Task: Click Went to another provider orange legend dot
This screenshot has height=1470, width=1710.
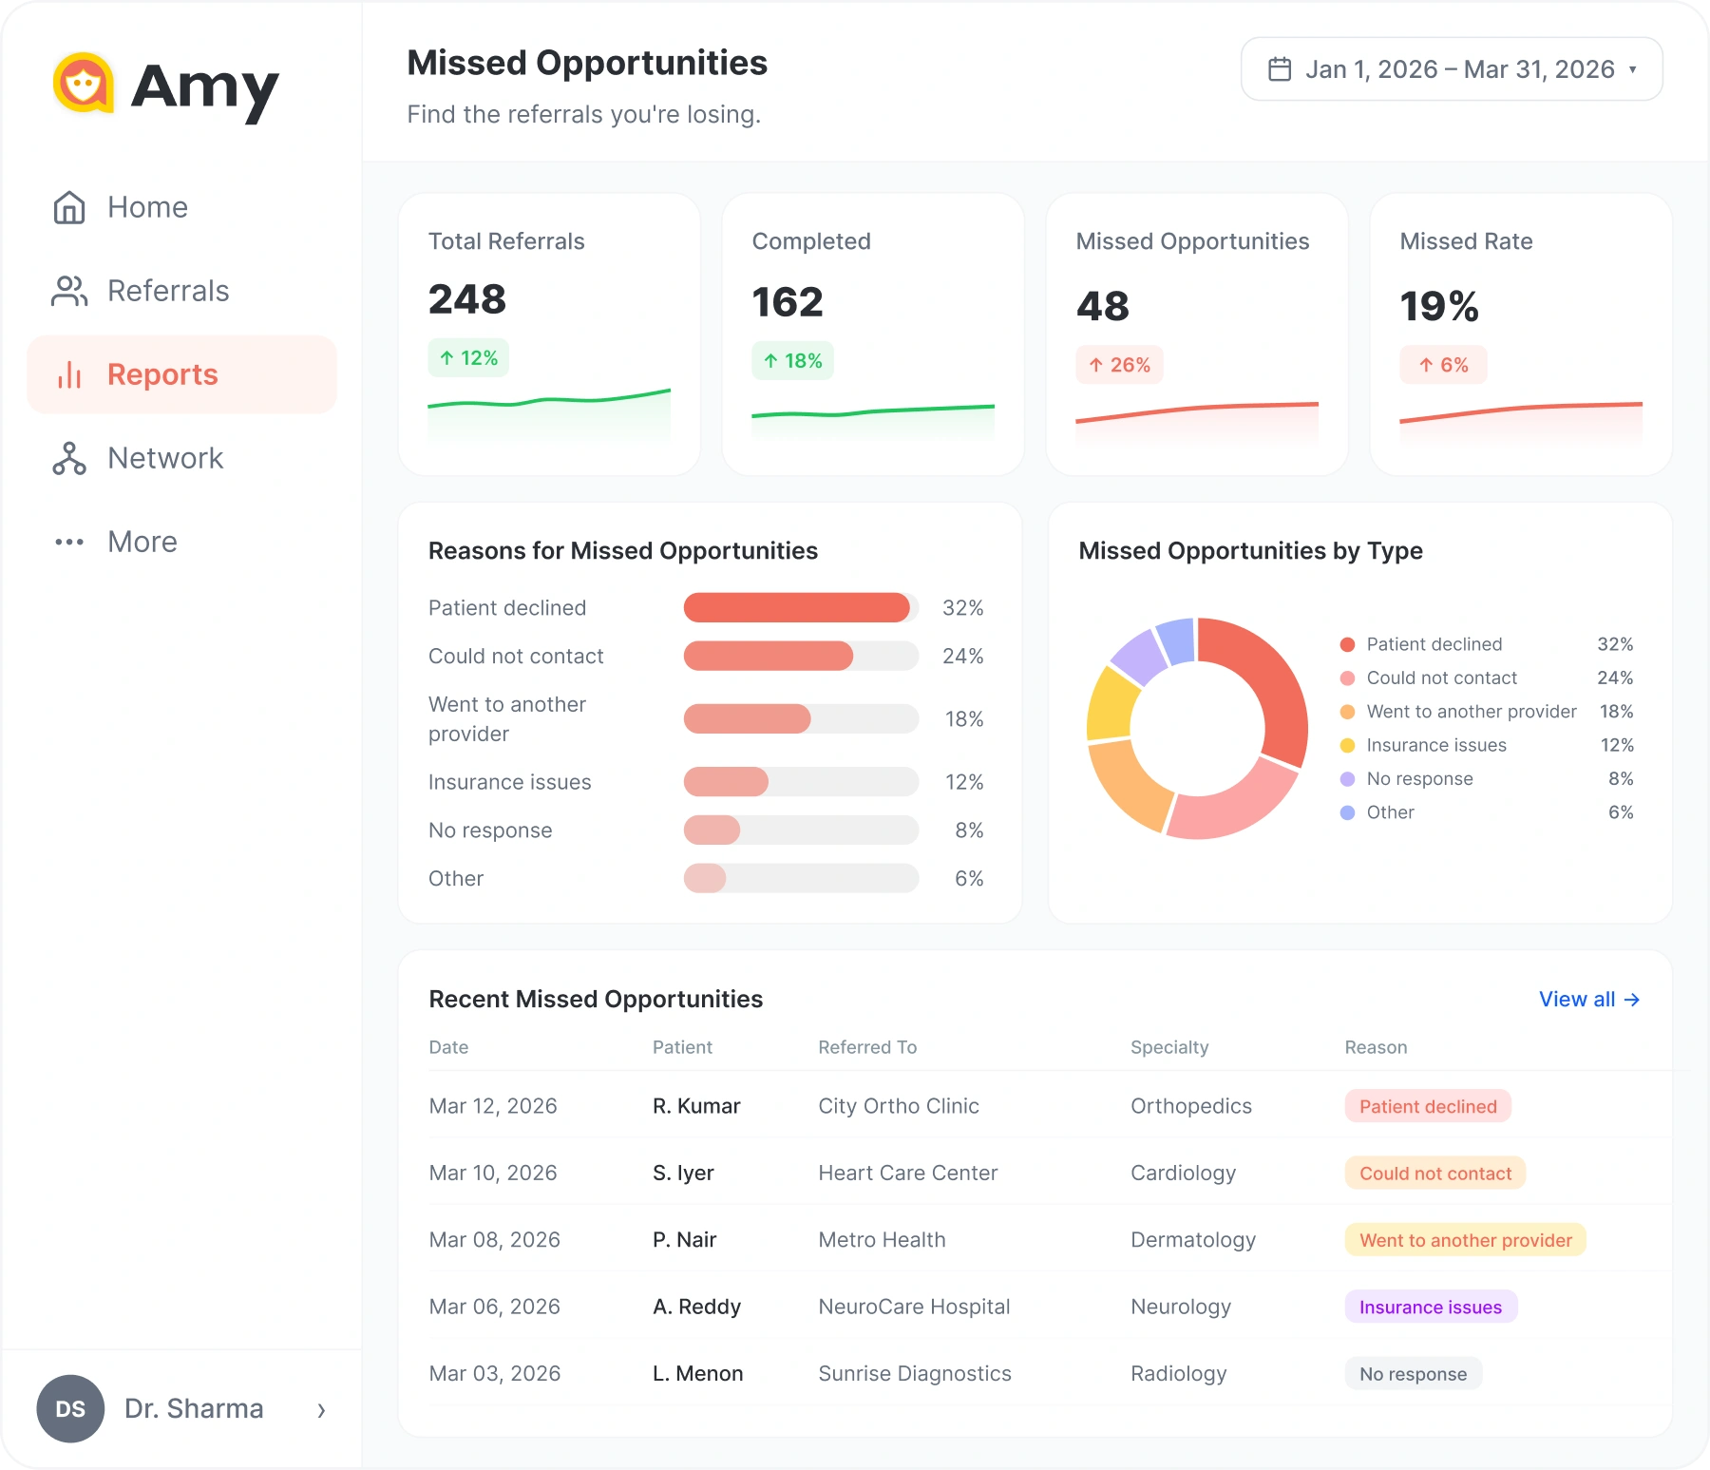Action: click(1347, 712)
